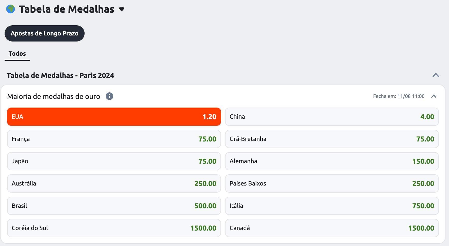Click the Apostas de Longo Prazo button
This screenshot has height=246, width=449.
coord(44,33)
